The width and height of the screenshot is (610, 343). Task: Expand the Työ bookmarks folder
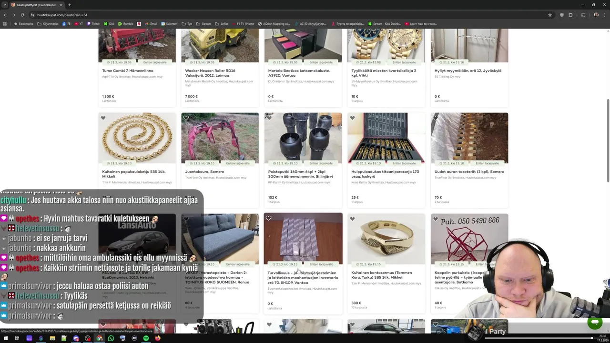[187, 24]
